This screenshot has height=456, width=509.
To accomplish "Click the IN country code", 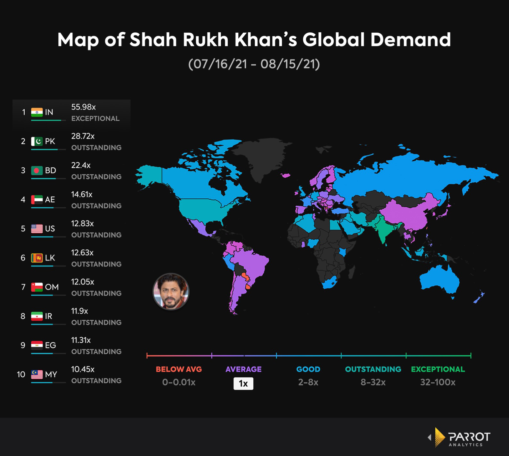I will tap(49, 112).
